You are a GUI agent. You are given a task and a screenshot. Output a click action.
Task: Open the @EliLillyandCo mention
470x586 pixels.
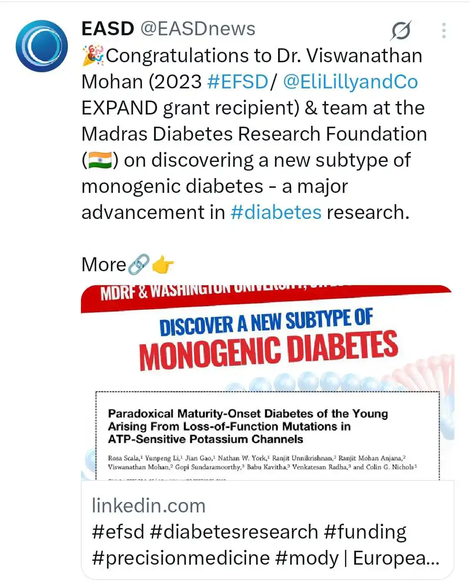tap(350, 82)
